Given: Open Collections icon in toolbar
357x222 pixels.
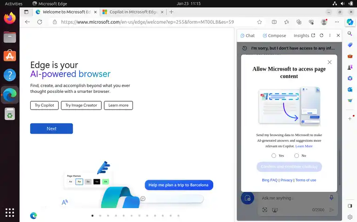Looking at the screenshot, I should [299, 22].
